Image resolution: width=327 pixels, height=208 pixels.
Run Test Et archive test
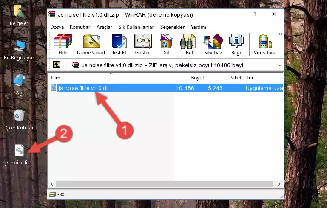click(119, 44)
